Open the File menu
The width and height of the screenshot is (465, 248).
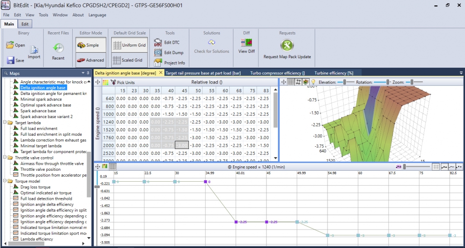pyautogui.click(x=6, y=15)
